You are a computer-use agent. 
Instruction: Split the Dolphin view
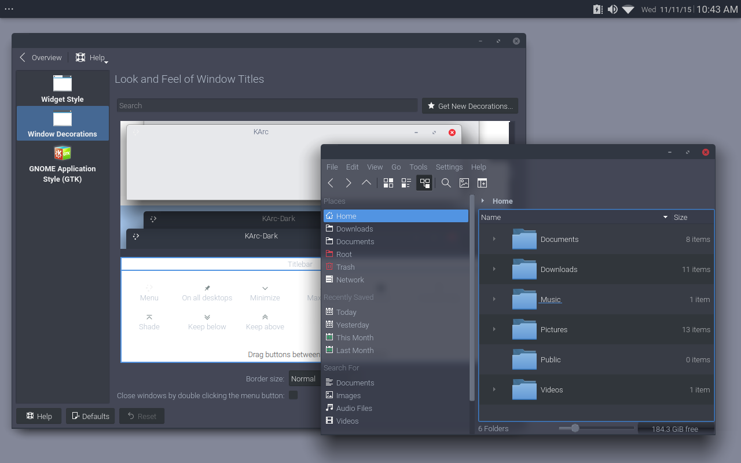coord(482,183)
